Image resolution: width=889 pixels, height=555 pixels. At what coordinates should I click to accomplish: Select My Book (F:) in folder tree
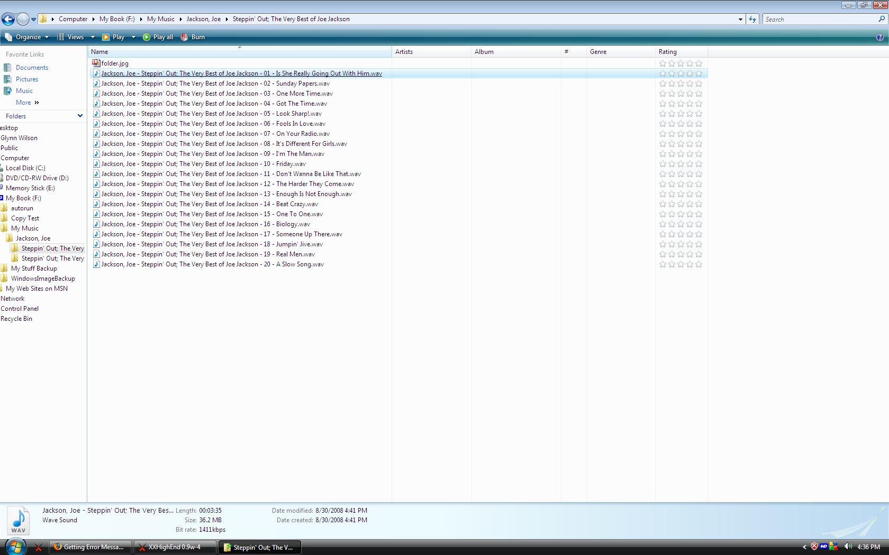tap(23, 198)
